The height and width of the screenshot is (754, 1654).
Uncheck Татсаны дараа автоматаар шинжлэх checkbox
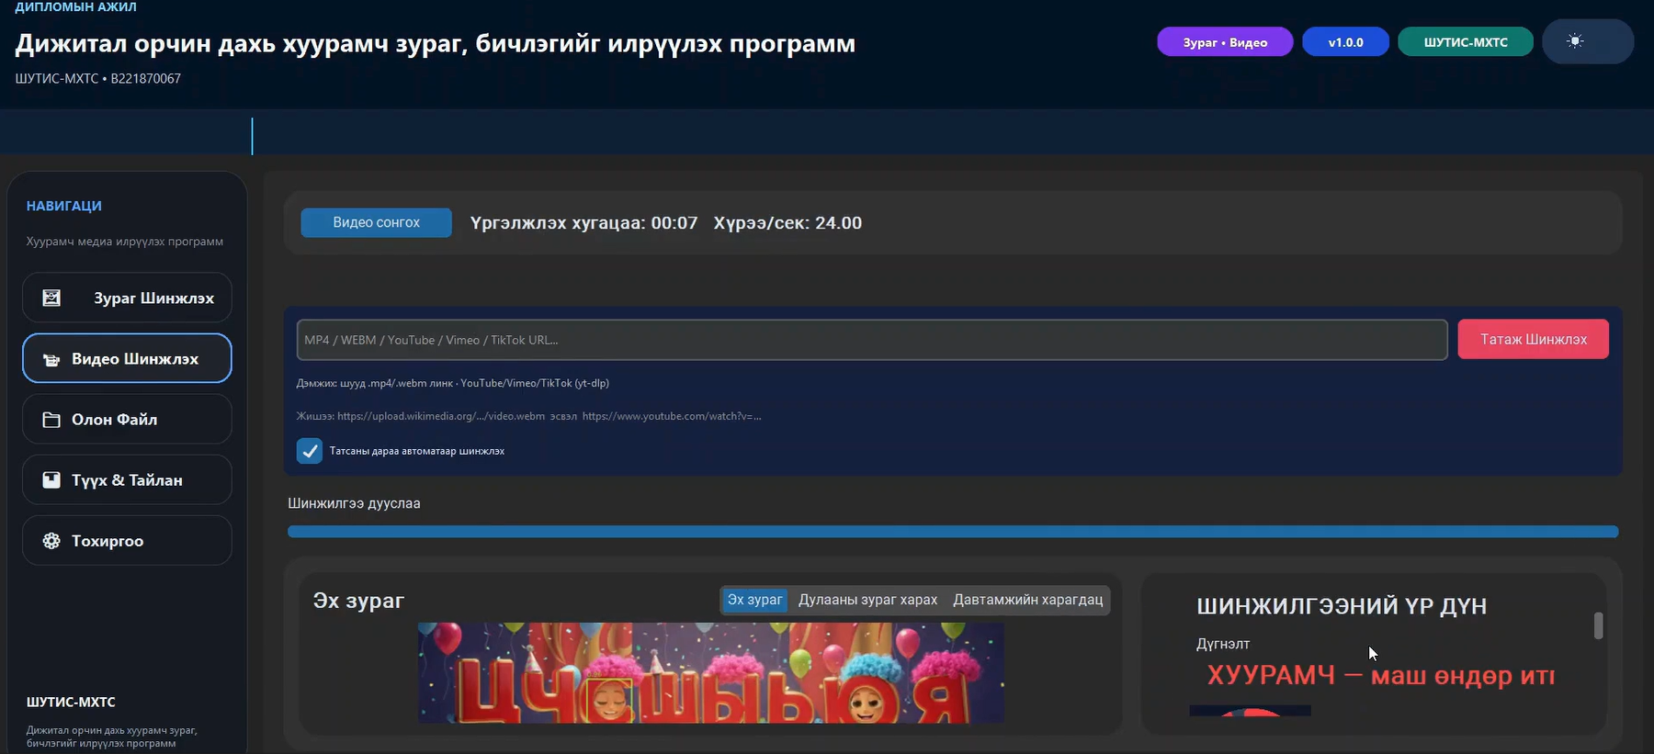point(310,451)
